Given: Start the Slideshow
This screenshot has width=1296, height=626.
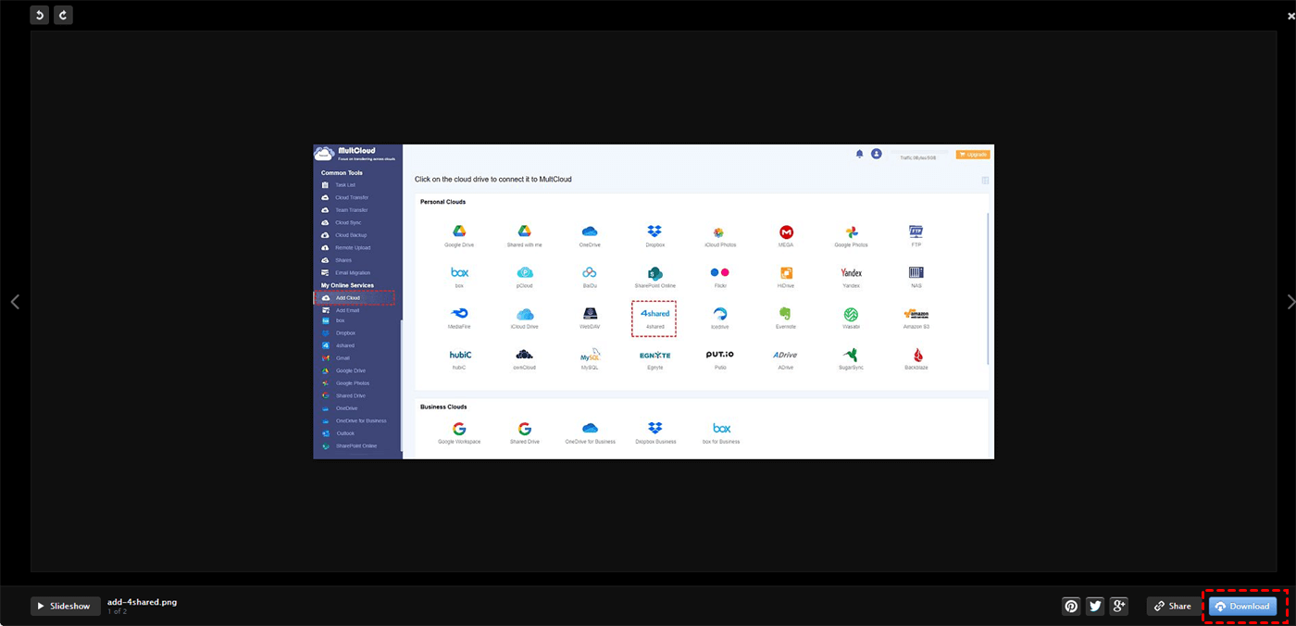Looking at the screenshot, I should (x=65, y=606).
